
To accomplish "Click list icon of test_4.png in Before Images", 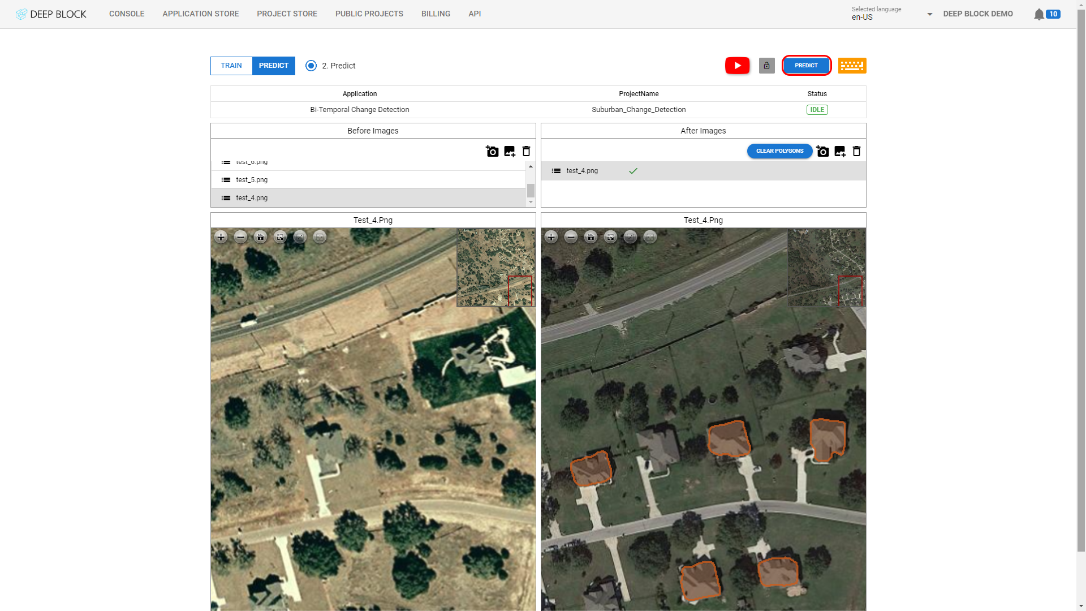I will pos(226,198).
